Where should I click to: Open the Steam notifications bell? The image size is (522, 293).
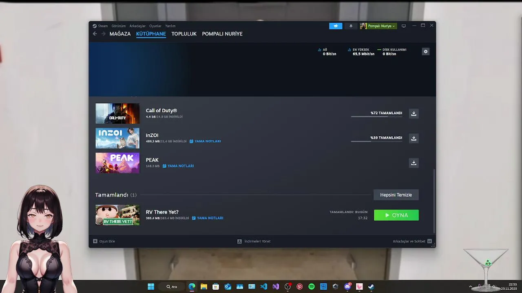click(x=351, y=26)
